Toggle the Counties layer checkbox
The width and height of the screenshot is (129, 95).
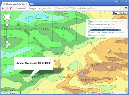pyautogui.click(x=89, y=35)
